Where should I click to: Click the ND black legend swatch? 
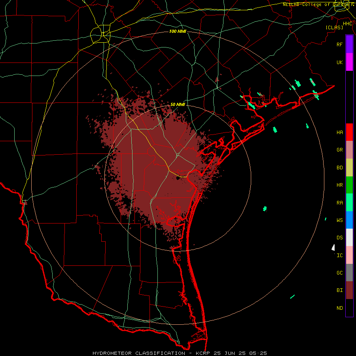(349, 308)
